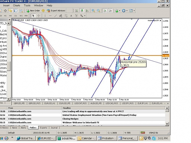Switch to the GBPUSD,M5 chart tab
Viewport: 191px width, 143px height.
pos(19,103)
